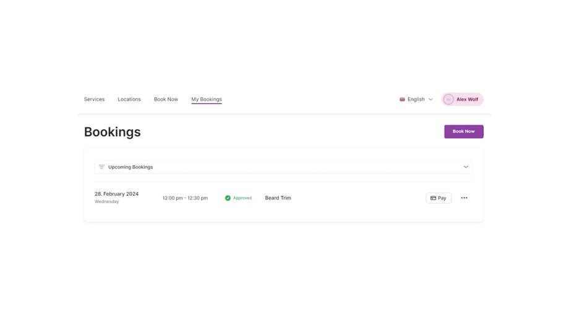Go to Locations in navigation
Image resolution: width=569 pixels, height=320 pixels.
(129, 99)
